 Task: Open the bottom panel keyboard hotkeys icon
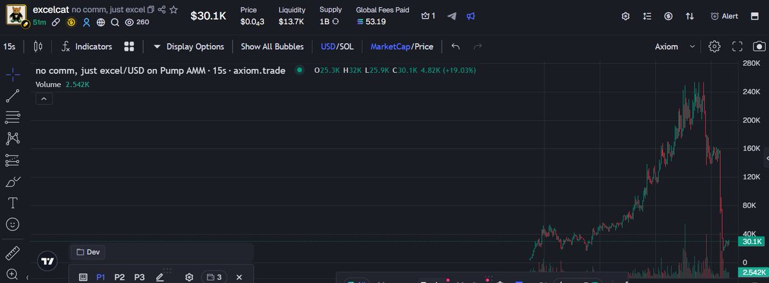point(83,277)
